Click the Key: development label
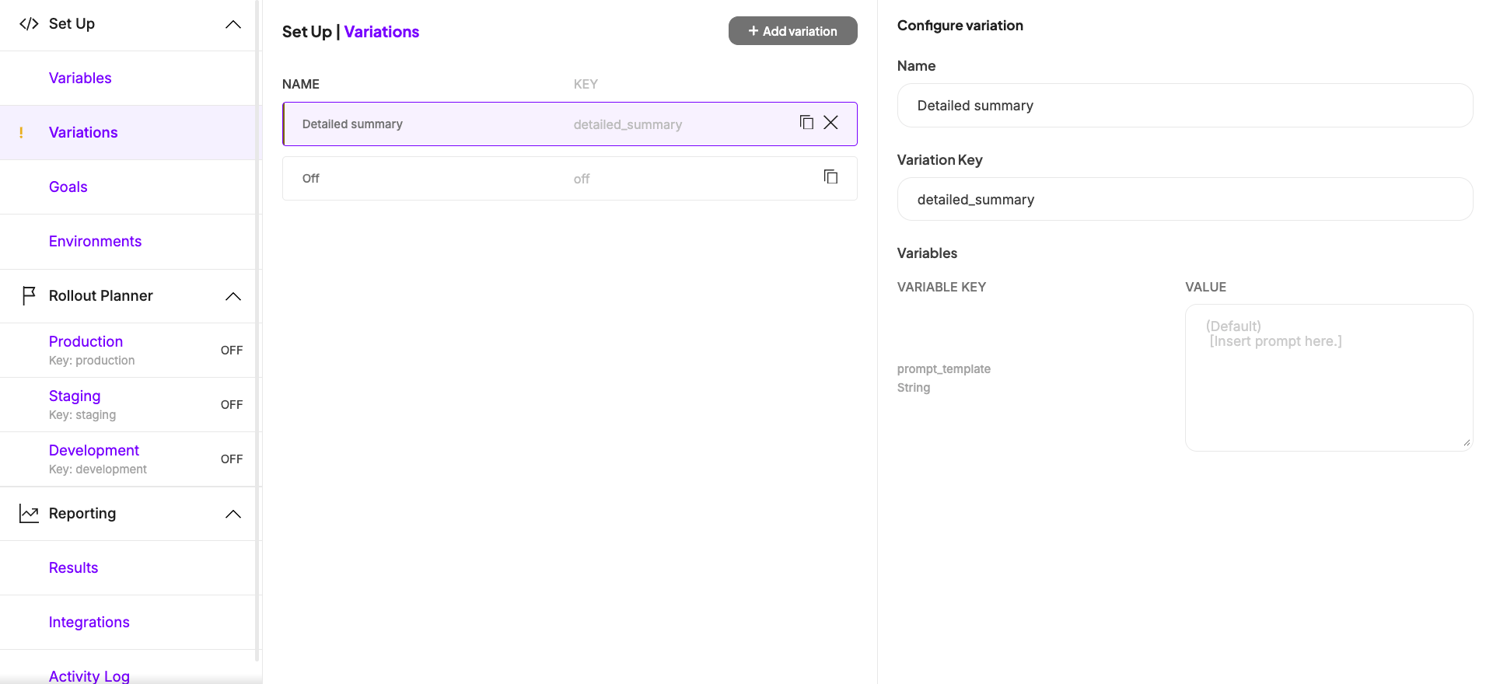The height and width of the screenshot is (684, 1493). tap(98, 469)
